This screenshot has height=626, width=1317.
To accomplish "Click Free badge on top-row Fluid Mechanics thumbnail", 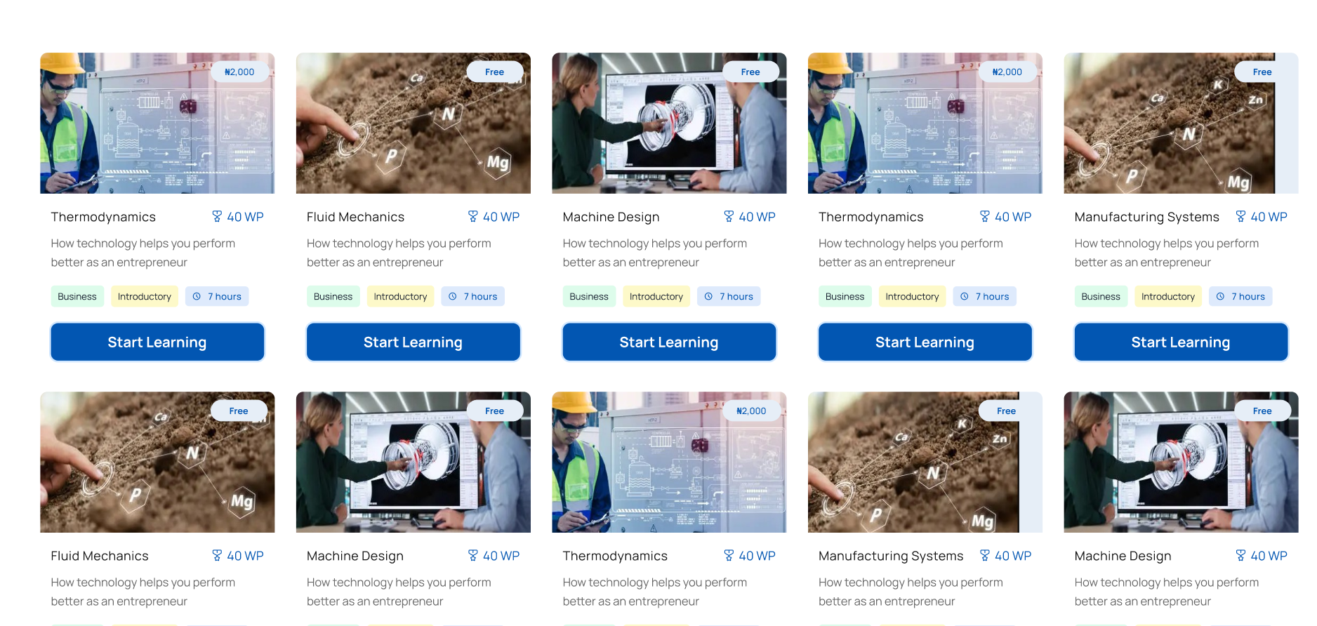I will [495, 72].
